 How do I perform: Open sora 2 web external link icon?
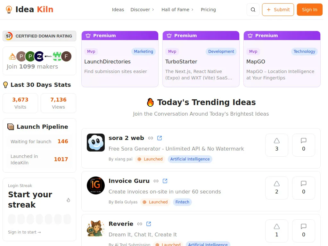tap(160, 138)
